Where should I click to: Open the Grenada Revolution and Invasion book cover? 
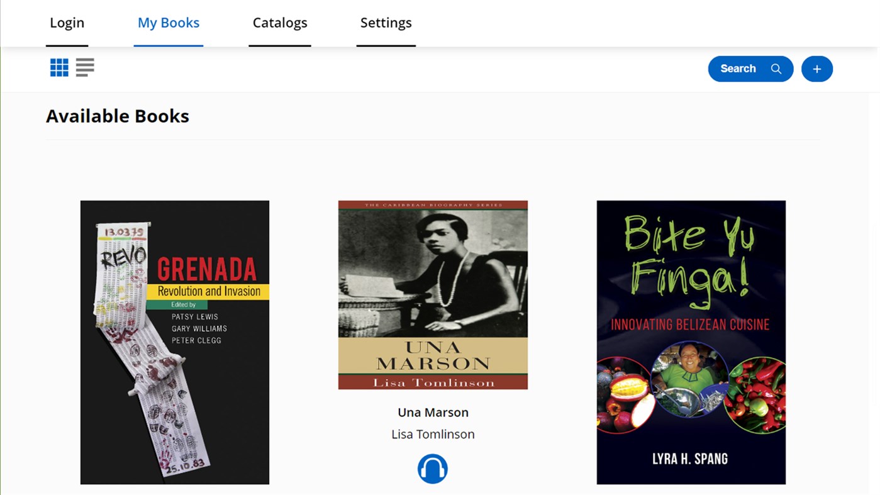pos(174,342)
